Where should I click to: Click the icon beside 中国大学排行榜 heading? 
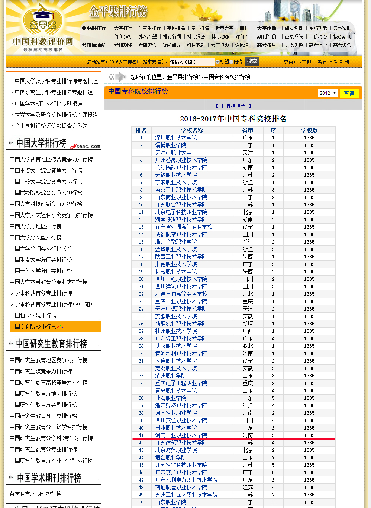[11, 143]
